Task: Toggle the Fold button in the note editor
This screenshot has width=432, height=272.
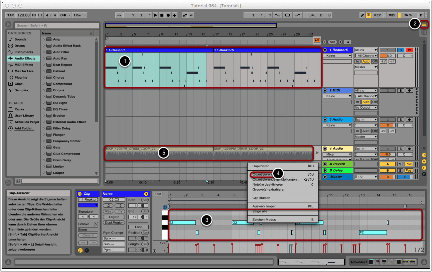Action: [158, 194]
